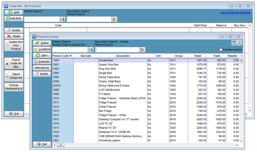Screen dimensions: 257x152
Task: Duplicate the selected product
Action: 42,61
